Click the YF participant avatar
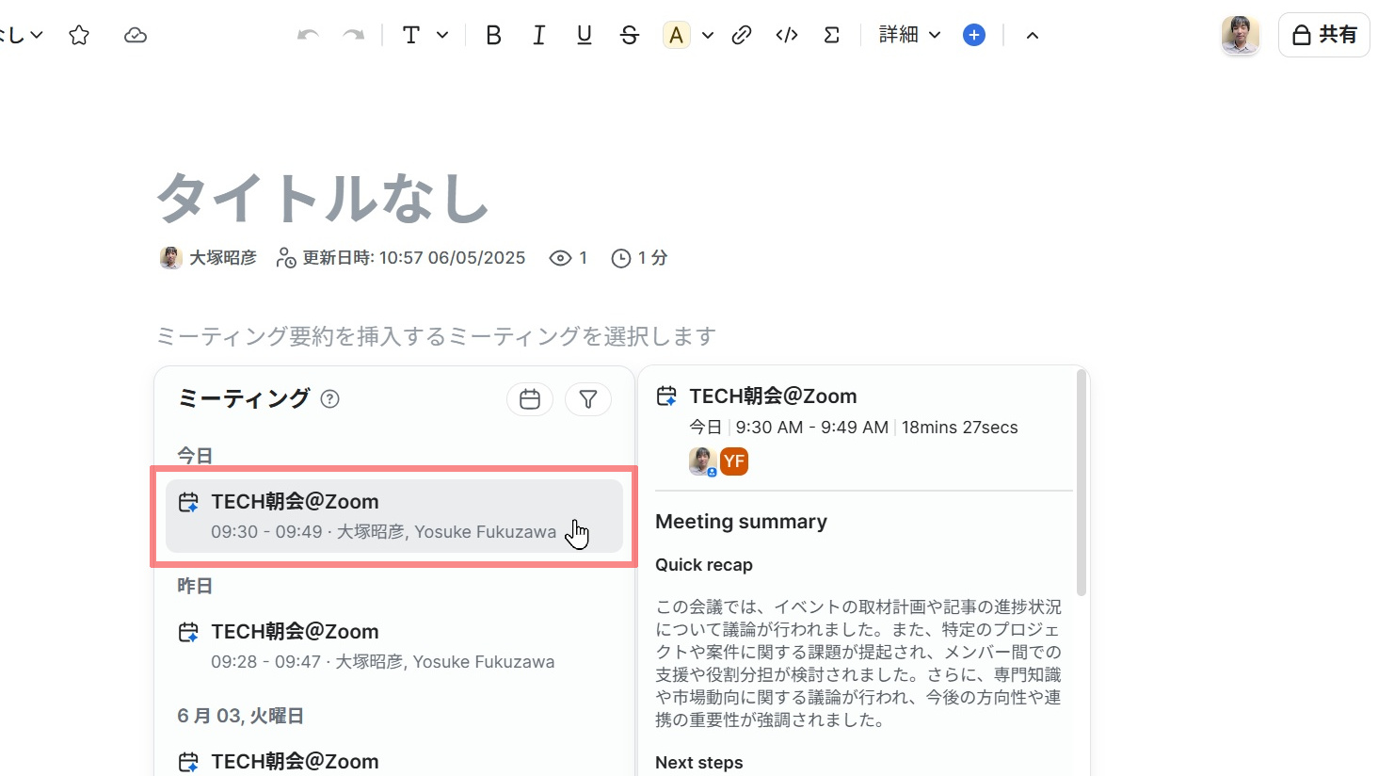 pos(734,461)
